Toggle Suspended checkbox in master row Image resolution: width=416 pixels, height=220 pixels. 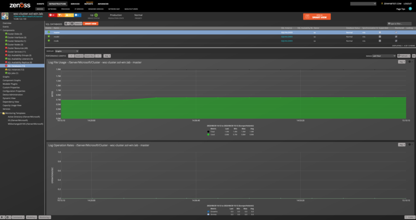(380, 32)
